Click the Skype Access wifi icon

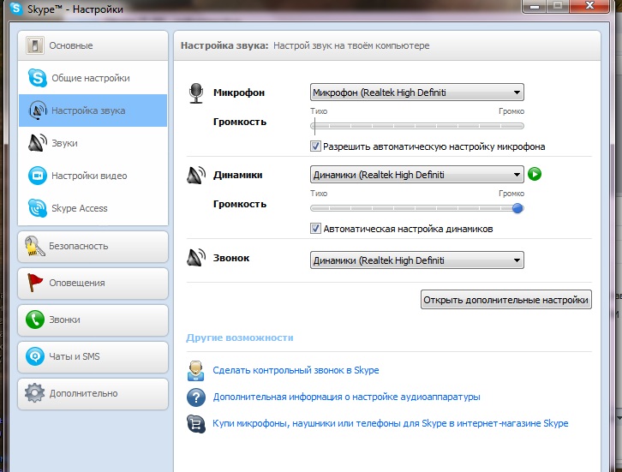[x=38, y=208]
